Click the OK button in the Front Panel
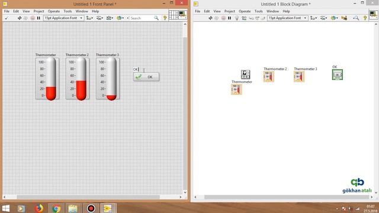The image size is (379, 213). tap(146, 77)
